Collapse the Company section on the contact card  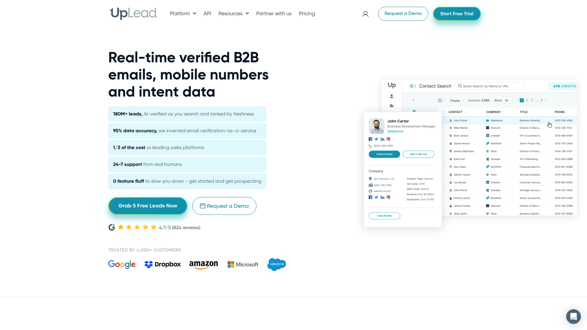click(432, 171)
